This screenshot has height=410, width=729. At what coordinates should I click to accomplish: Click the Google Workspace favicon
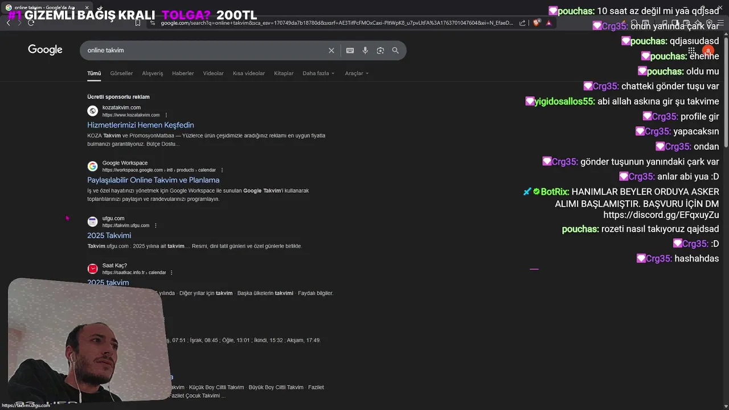coord(92,166)
